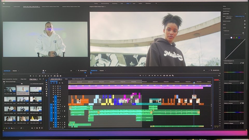
Task: Select the Razor tool in the timeline toolbar
Action: click(47, 87)
